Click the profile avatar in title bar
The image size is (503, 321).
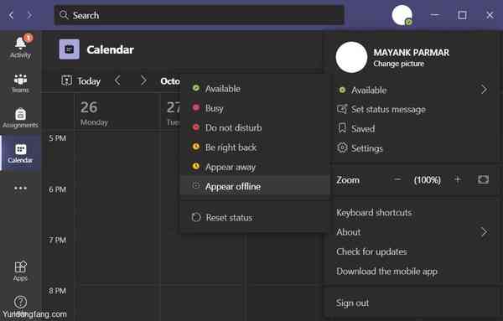402,15
